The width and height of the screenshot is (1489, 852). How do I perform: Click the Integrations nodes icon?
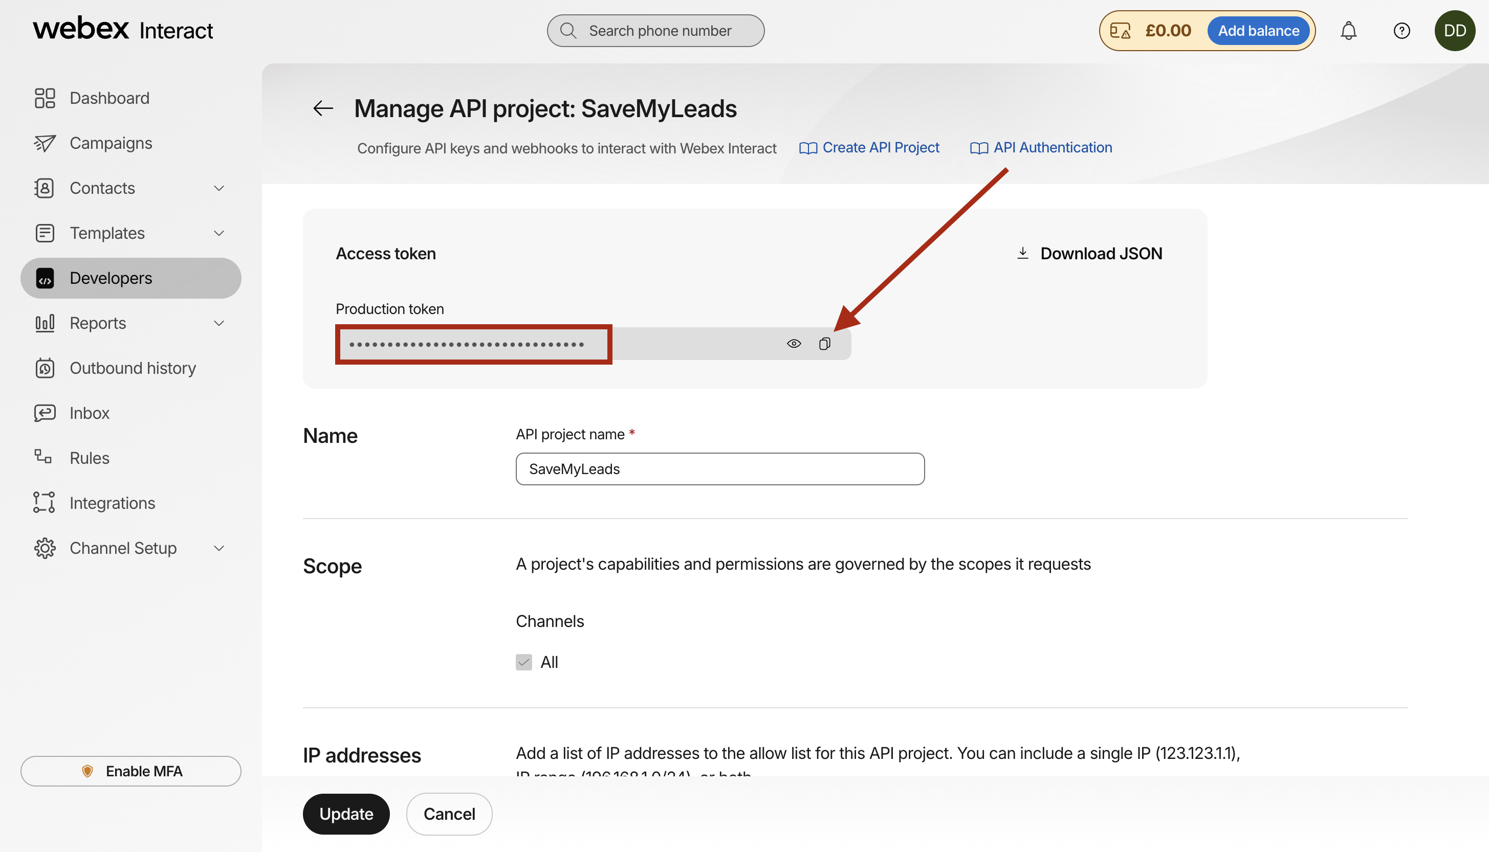pyautogui.click(x=45, y=503)
